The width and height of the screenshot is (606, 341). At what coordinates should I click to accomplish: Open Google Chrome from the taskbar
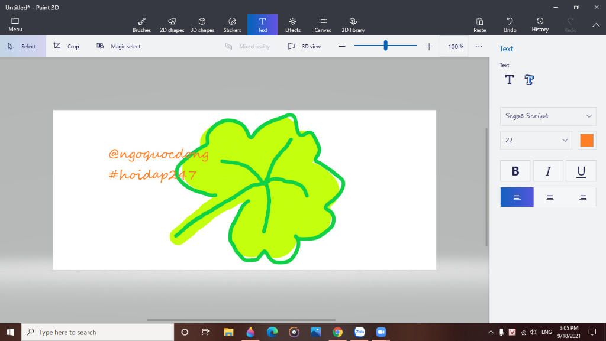(337, 332)
